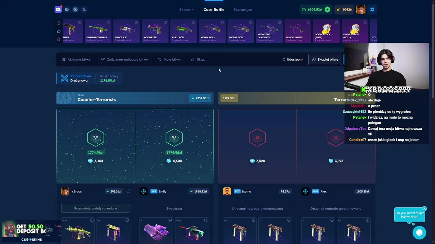Click battle icon on SPACE CAT card
The height and width of the screenshot is (244, 435).
pos(137,22)
